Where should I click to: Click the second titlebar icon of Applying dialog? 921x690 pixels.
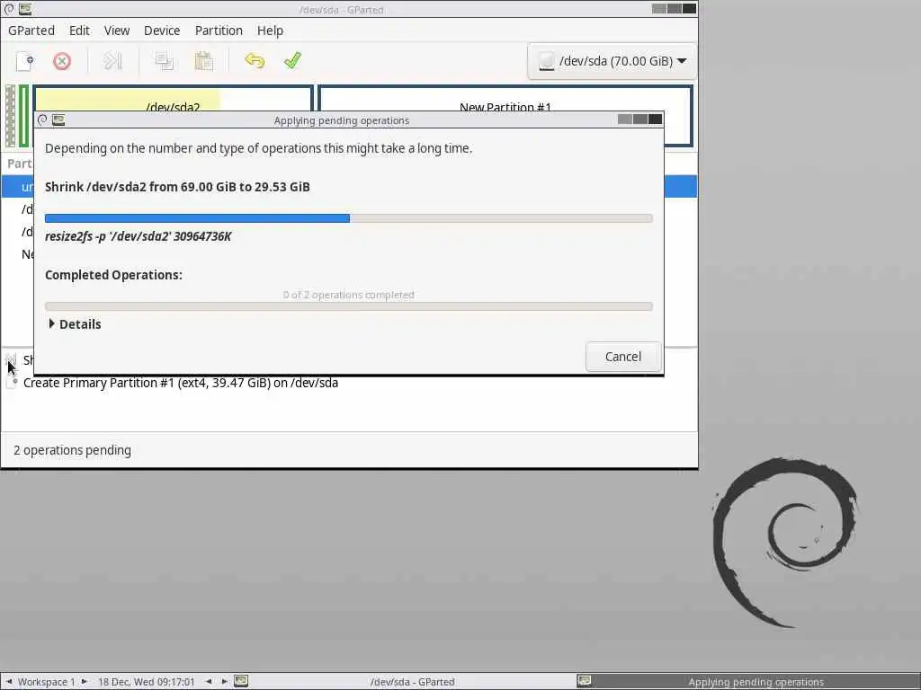click(58, 120)
